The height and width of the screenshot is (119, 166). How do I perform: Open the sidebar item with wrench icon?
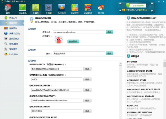click(x=12, y=49)
